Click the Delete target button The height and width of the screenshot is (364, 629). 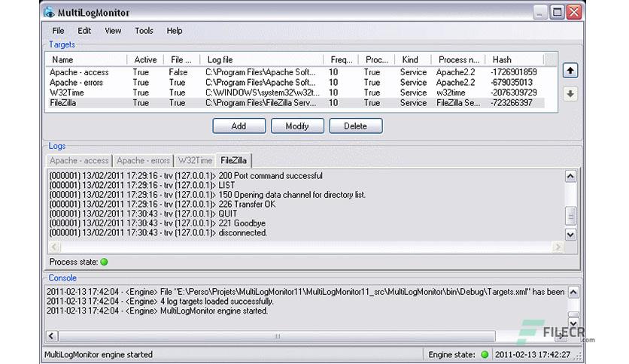[x=356, y=126]
